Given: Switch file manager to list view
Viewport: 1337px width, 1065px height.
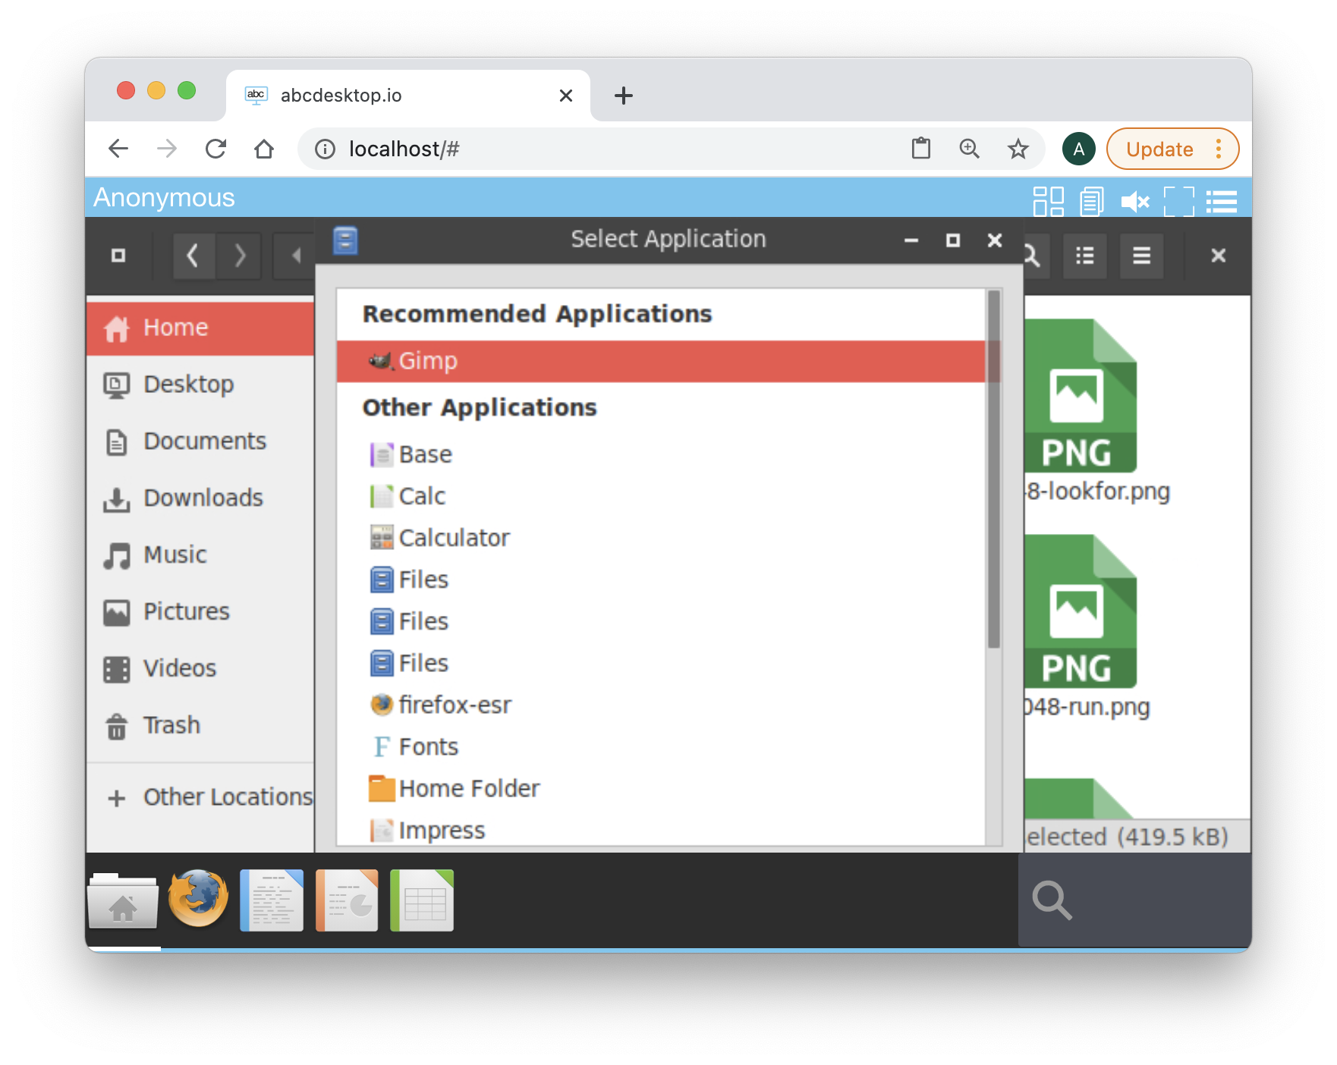Looking at the screenshot, I should [x=1085, y=256].
